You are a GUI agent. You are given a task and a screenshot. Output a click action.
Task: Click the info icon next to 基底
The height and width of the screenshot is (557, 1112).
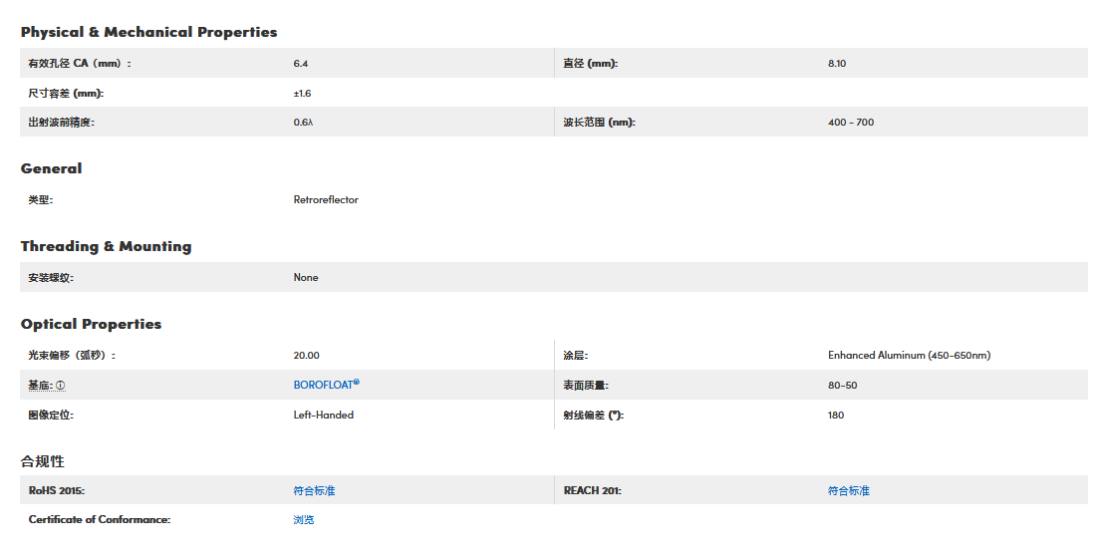pyautogui.click(x=61, y=386)
